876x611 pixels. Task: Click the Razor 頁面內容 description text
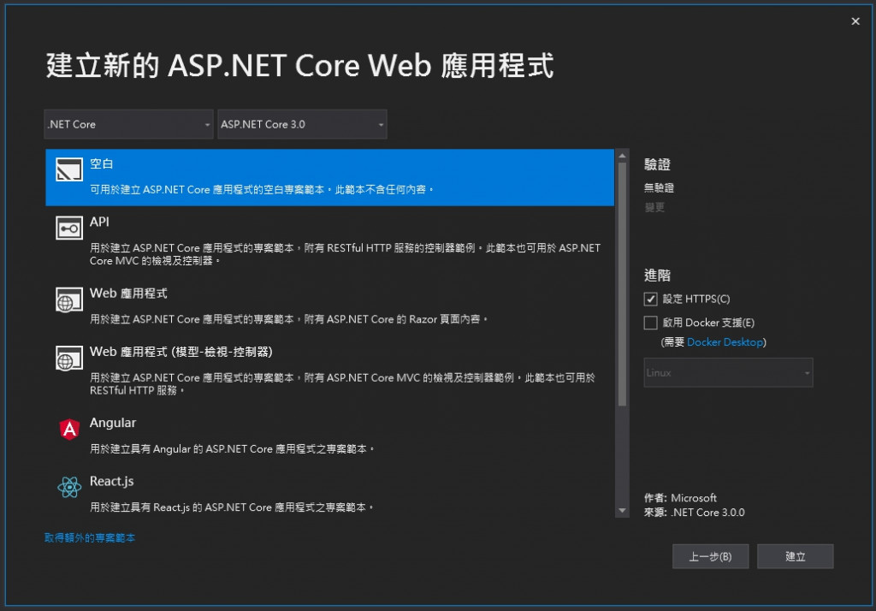click(x=289, y=319)
